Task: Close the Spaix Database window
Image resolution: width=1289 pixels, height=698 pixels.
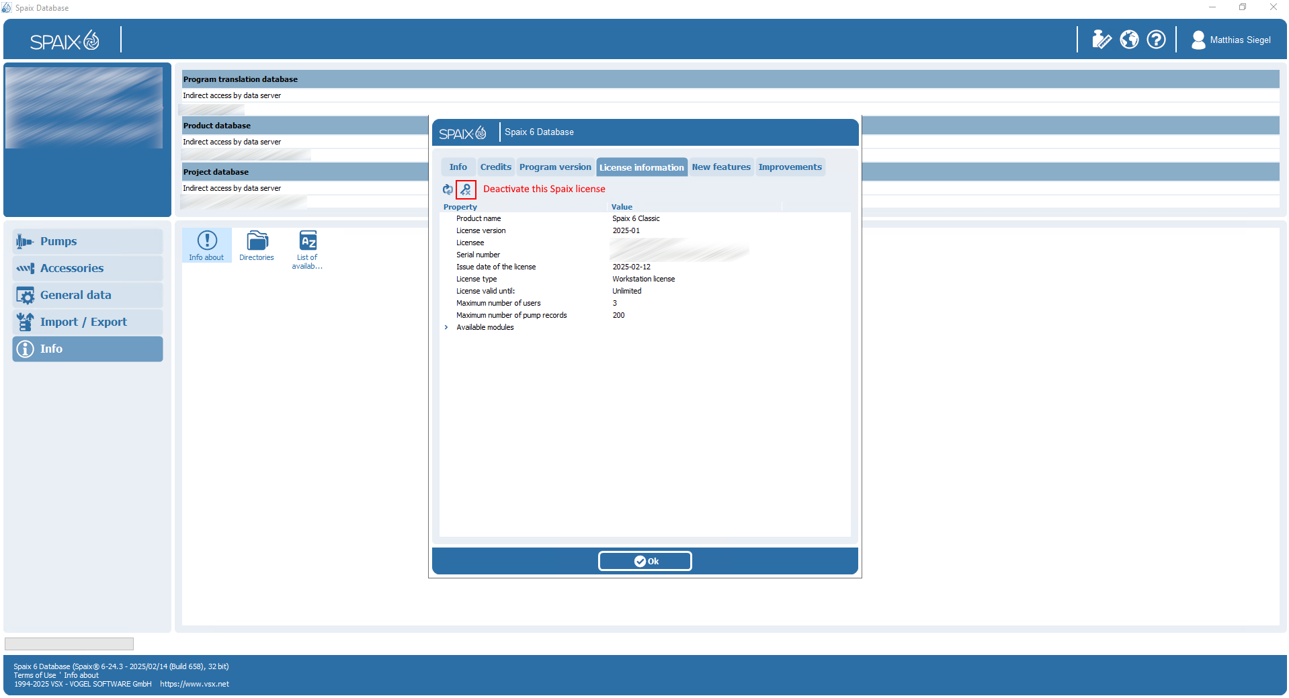Action: coord(1274,7)
